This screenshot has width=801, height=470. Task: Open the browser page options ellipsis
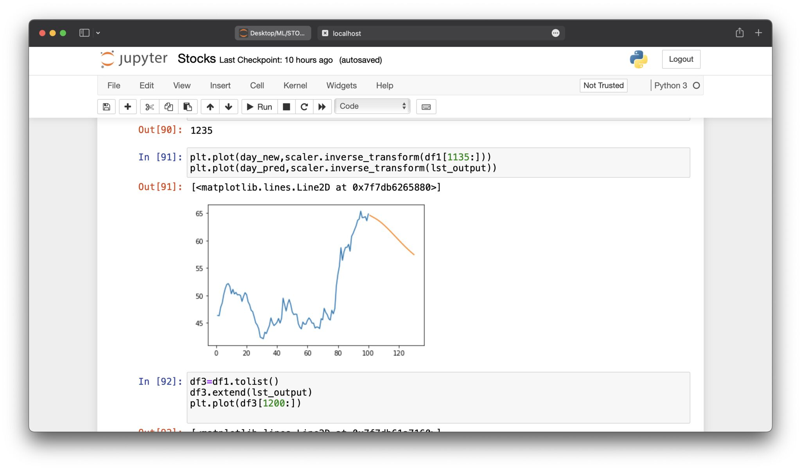coord(556,33)
